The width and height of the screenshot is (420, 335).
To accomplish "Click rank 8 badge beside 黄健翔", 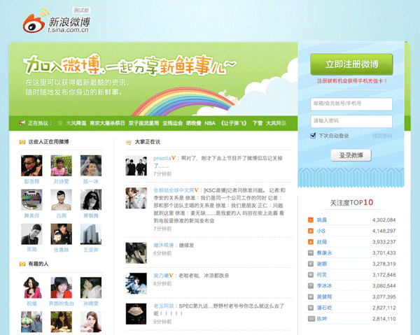I will coord(311,297).
